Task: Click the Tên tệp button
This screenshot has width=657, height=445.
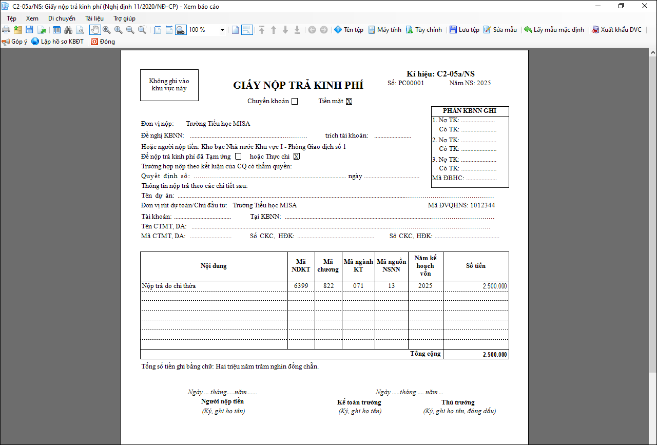Action: 349,30
